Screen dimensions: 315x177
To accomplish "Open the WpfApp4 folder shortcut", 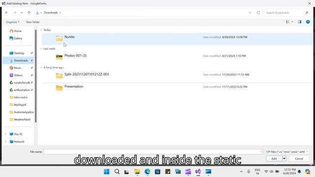I will (x=20, y=105).
